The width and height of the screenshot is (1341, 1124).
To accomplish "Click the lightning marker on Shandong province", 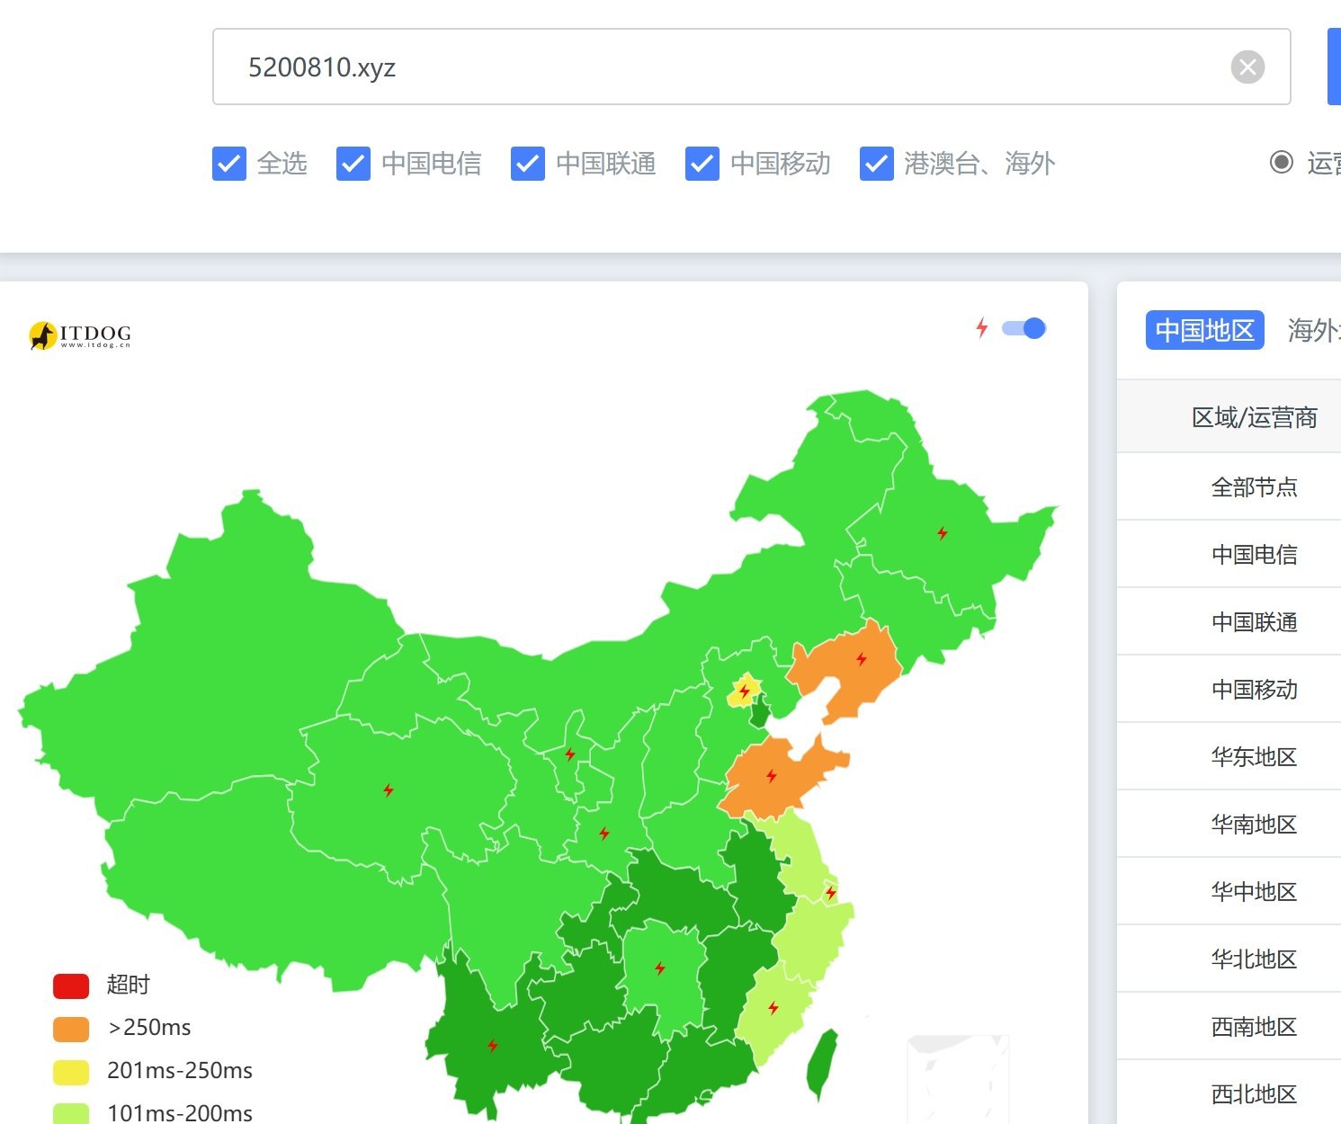I will pyautogui.click(x=772, y=775).
